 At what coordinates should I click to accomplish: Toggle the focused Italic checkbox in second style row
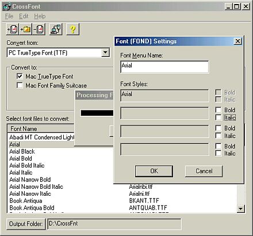pos(218,117)
